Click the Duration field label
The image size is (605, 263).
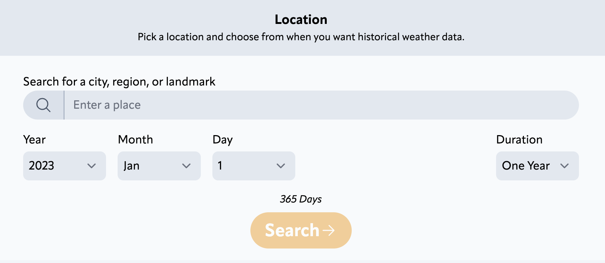[519, 139]
